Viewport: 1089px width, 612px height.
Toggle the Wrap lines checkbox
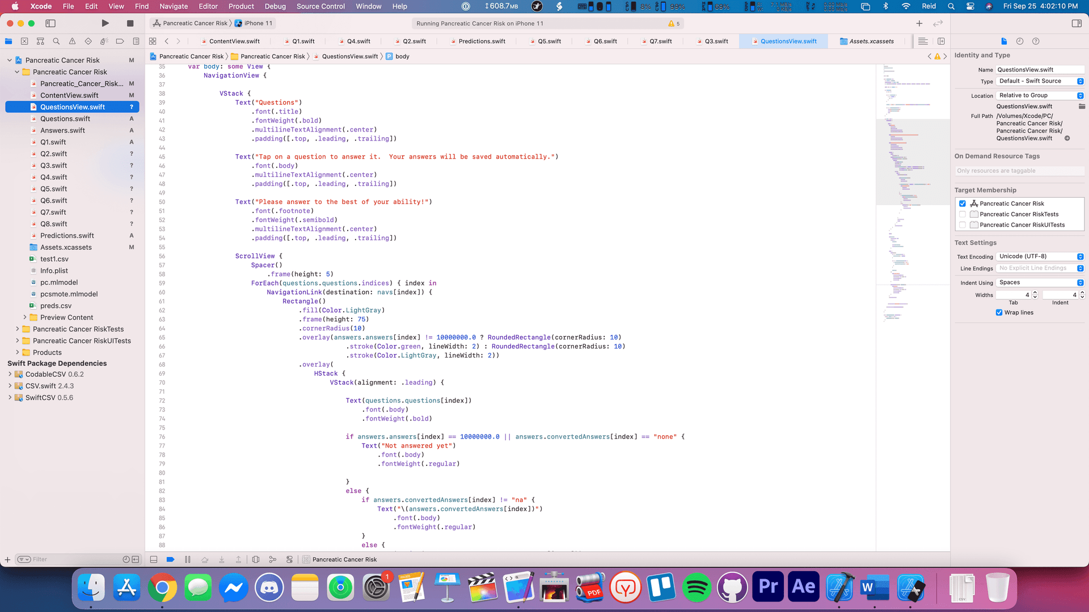point(999,312)
